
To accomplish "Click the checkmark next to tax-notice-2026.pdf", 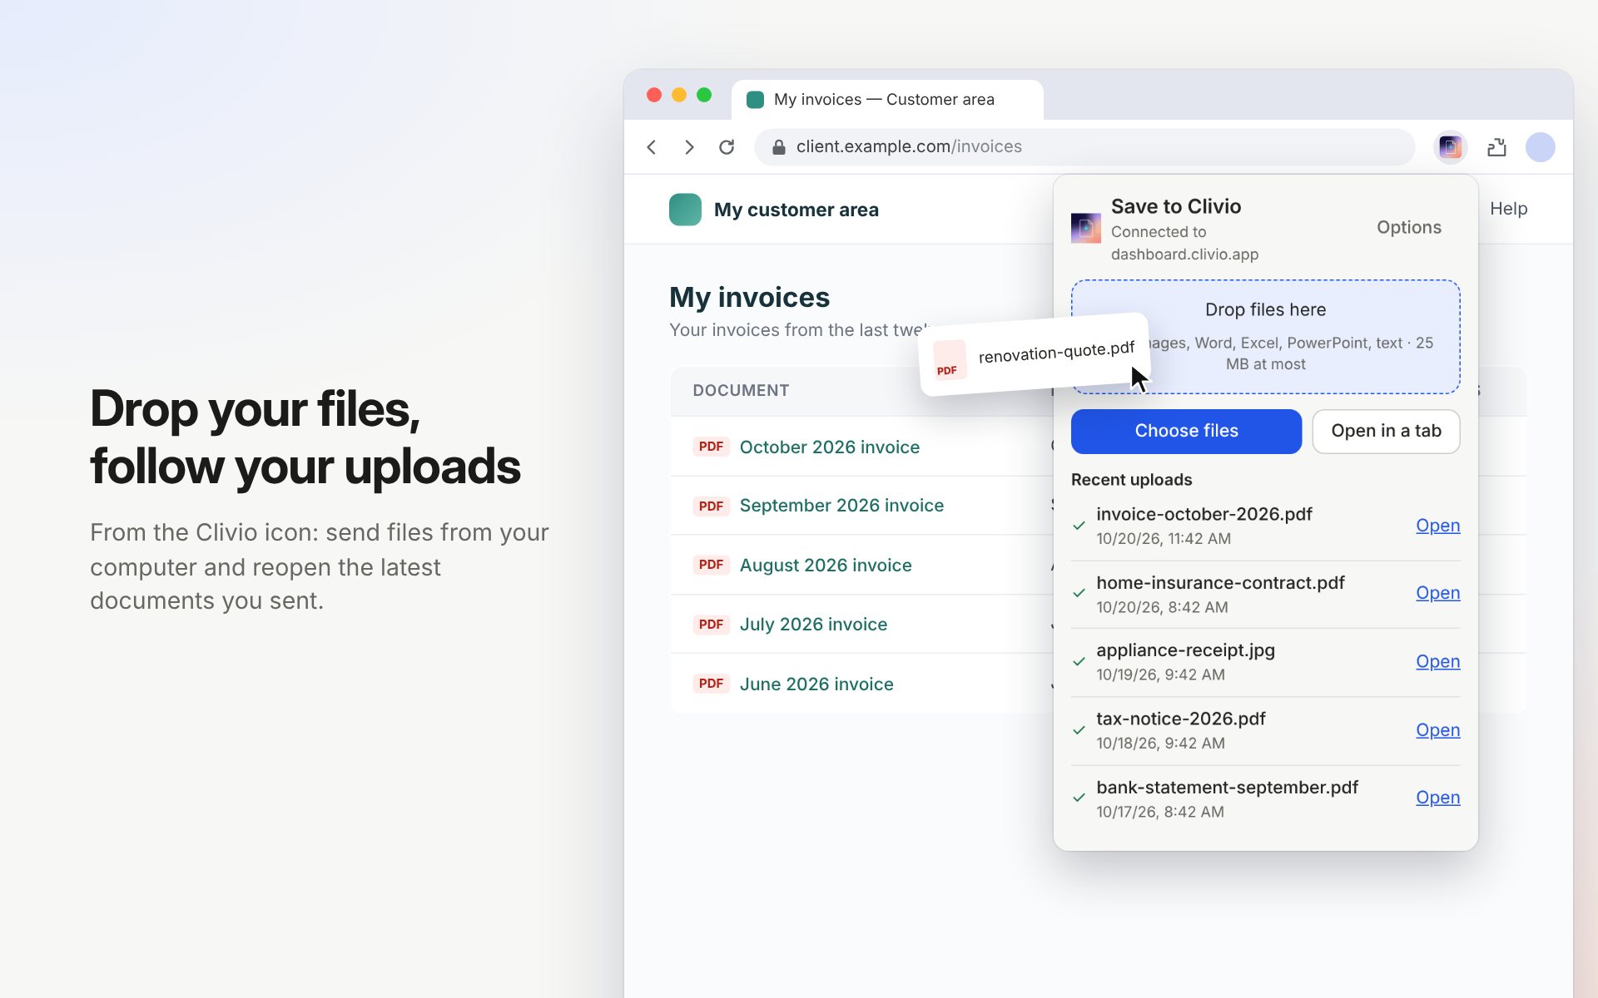I will tap(1079, 730).
